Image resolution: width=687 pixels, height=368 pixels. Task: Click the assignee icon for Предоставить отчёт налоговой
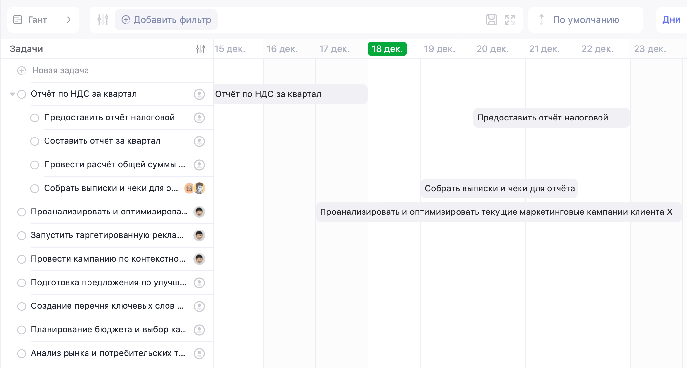point(199,118)
